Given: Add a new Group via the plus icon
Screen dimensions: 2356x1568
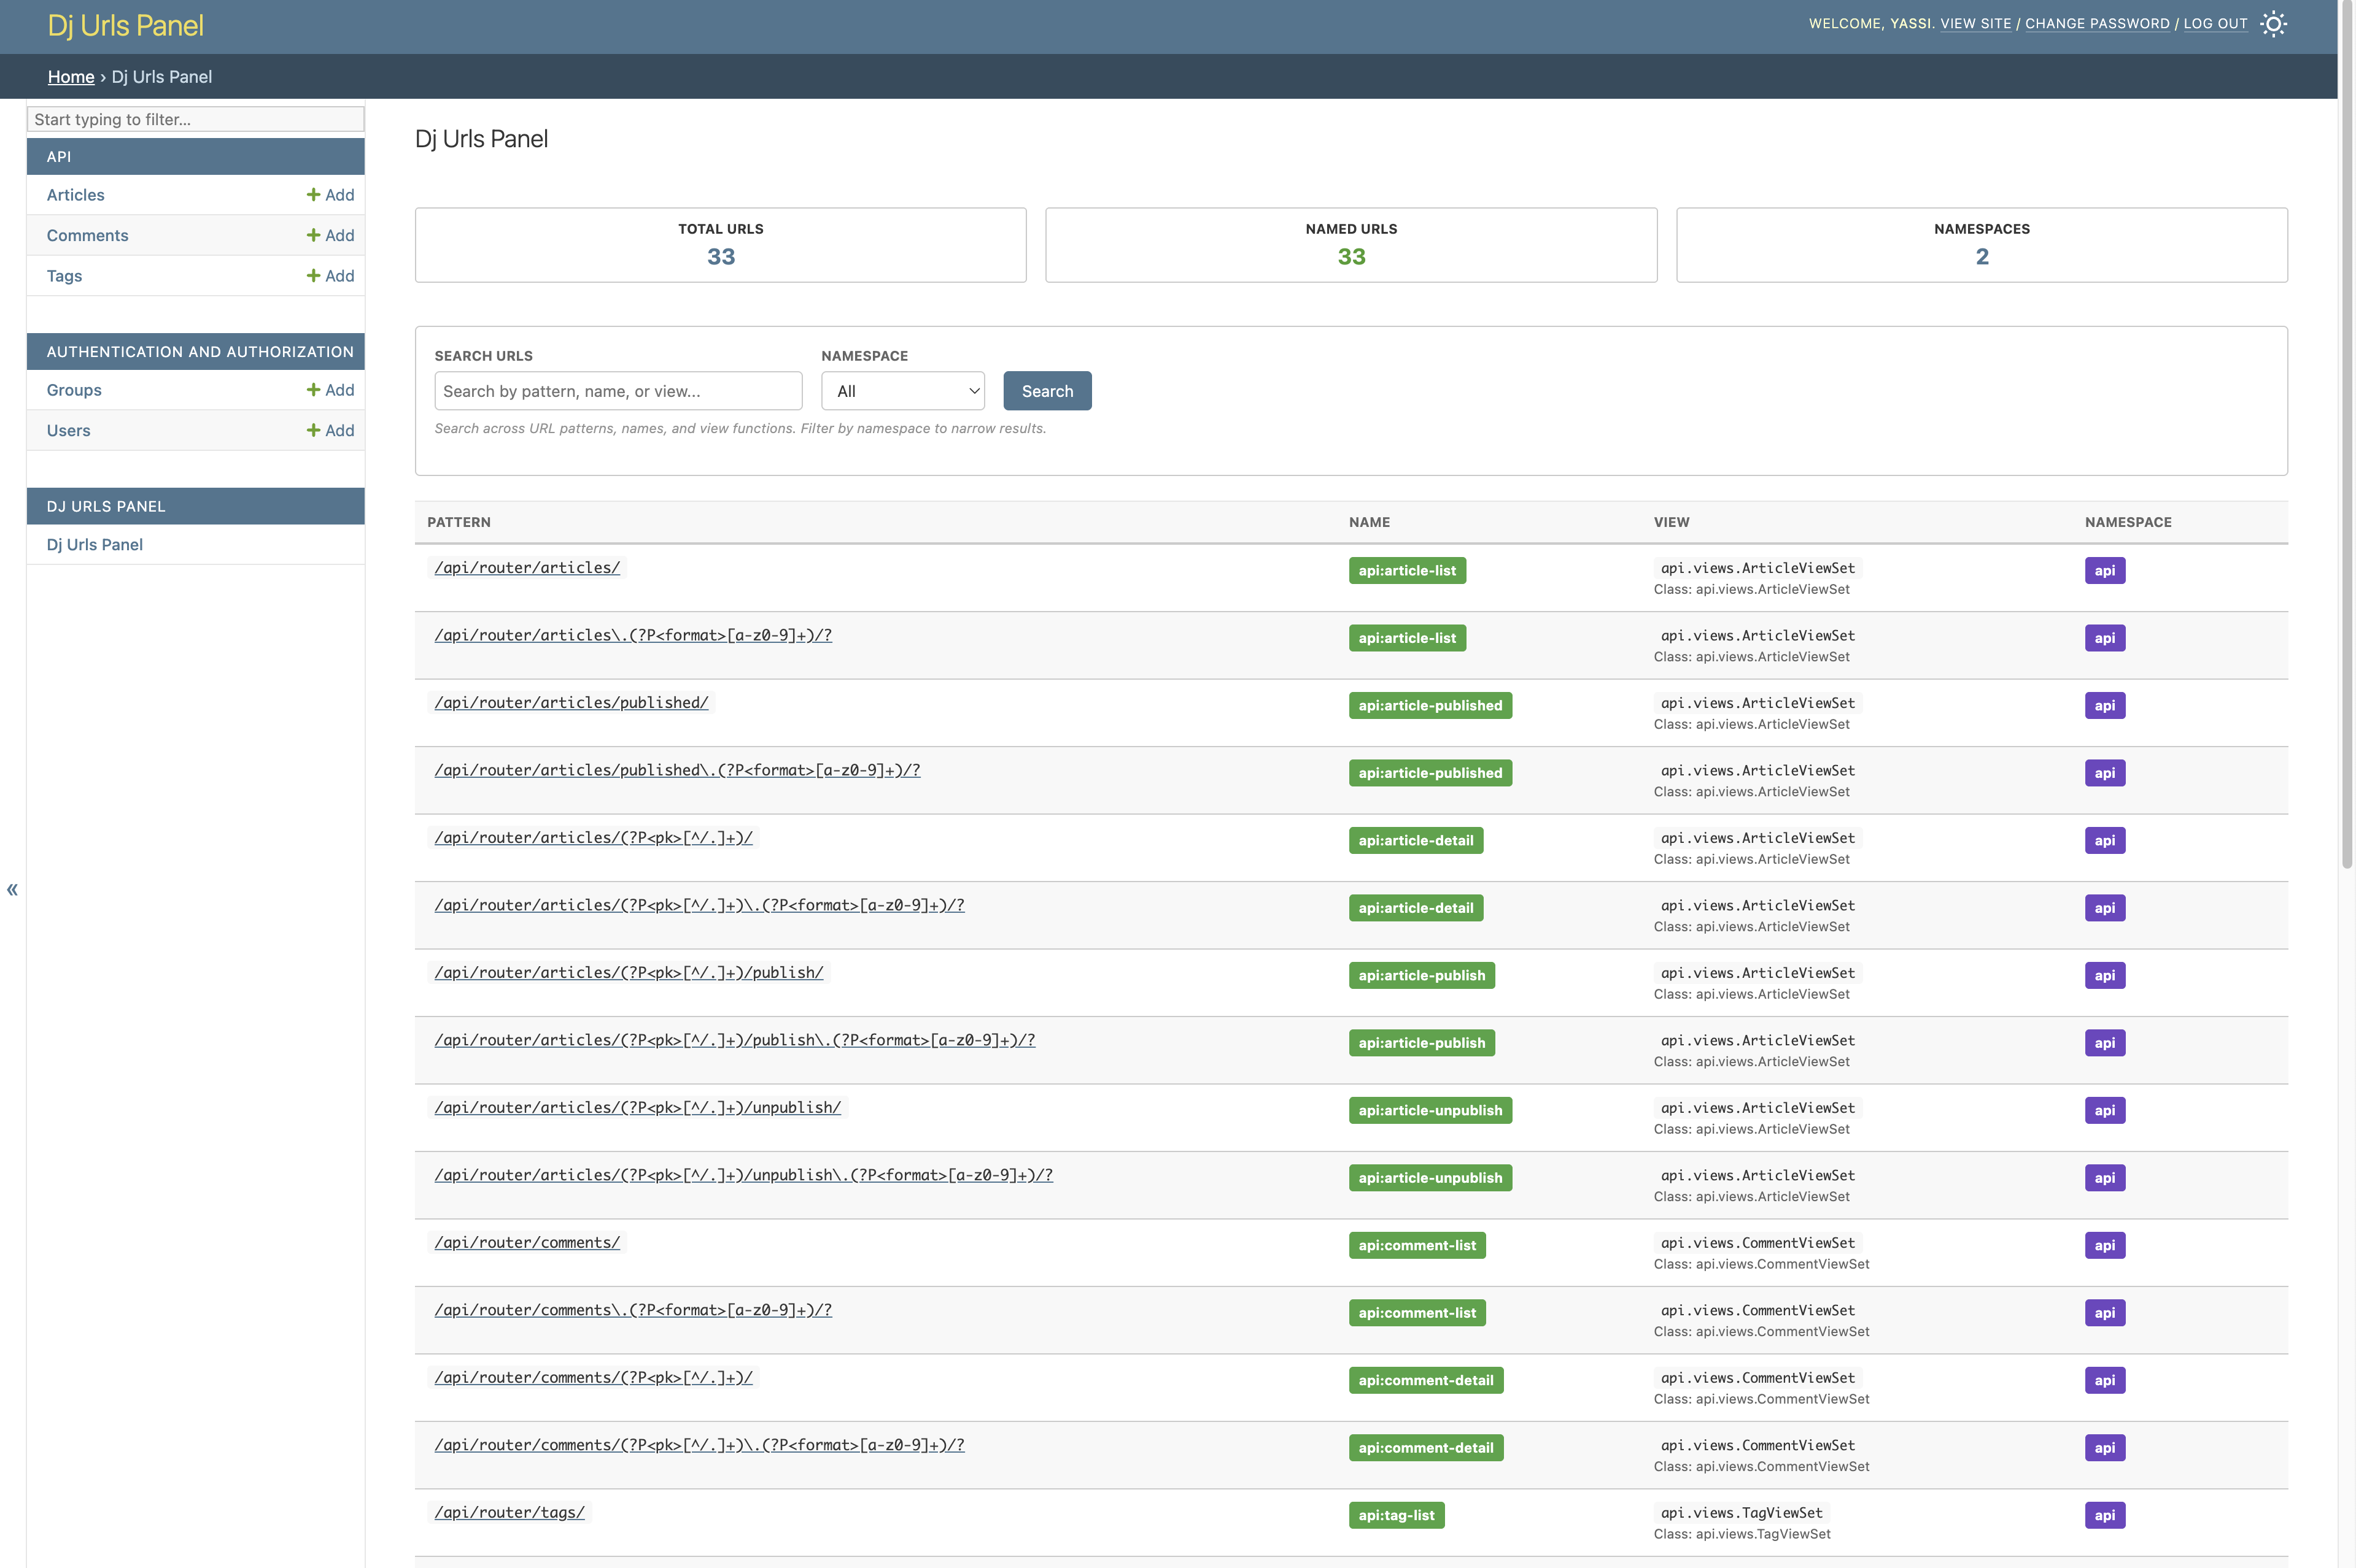Looking at the screenshot, I should pyautogui.click(x=329, y=389).
